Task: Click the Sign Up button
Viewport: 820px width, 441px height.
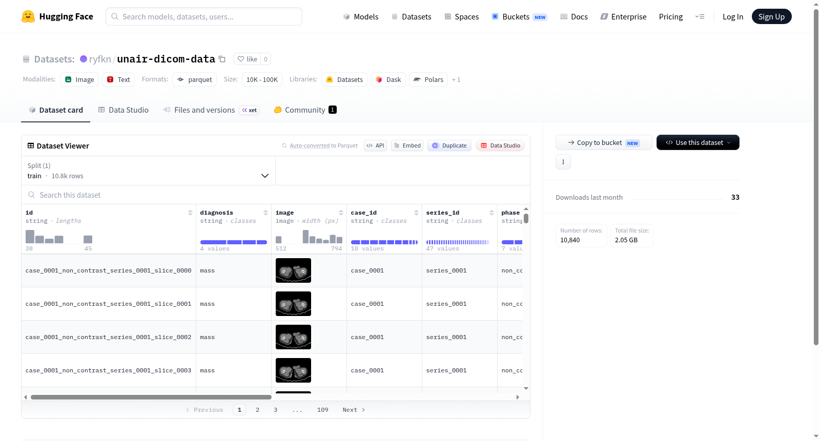Action: point(771,16)
